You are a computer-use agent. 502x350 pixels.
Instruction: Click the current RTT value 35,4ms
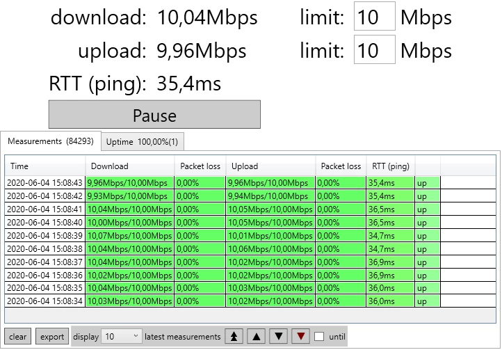(189, 83)
